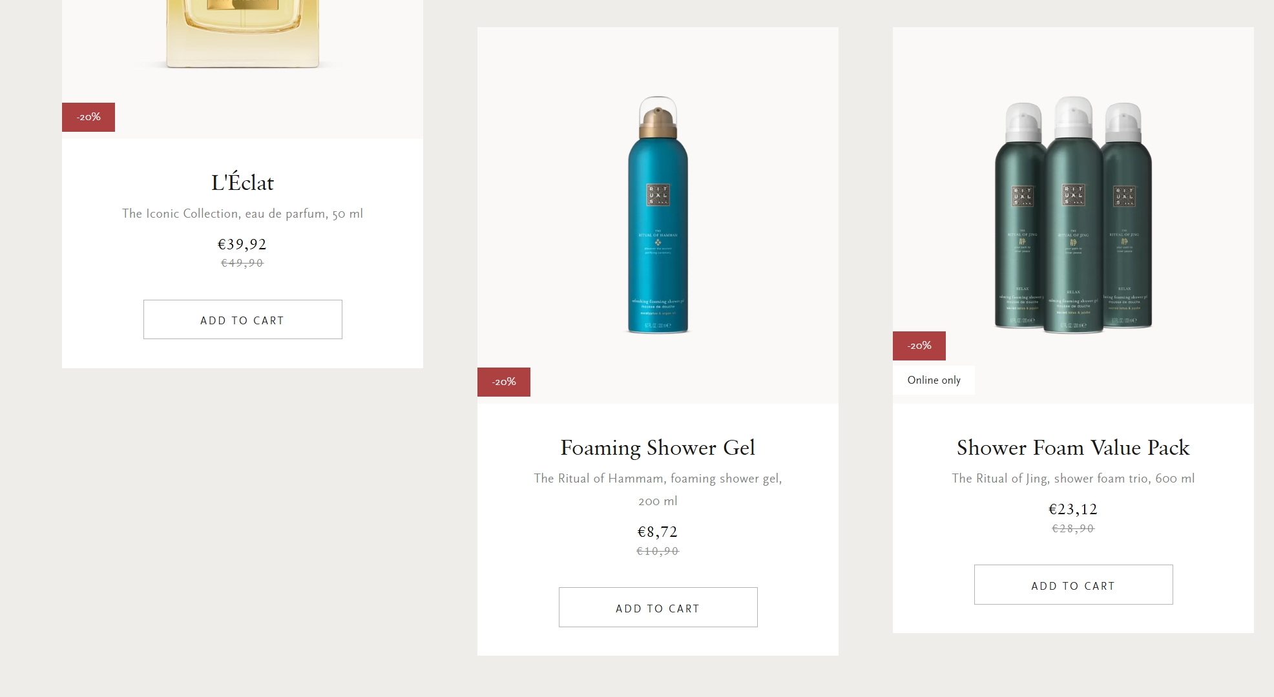Click the -20% badge on Shower Foam Value Pack
The height and width of the screenshot is (697, 1274).
pos(919,346)
